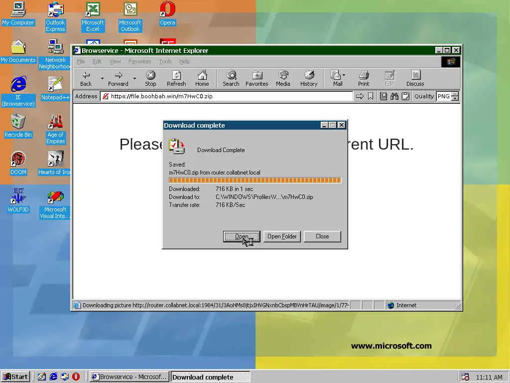
Task: Click Open in Download complete dialog
Action: 242,236
